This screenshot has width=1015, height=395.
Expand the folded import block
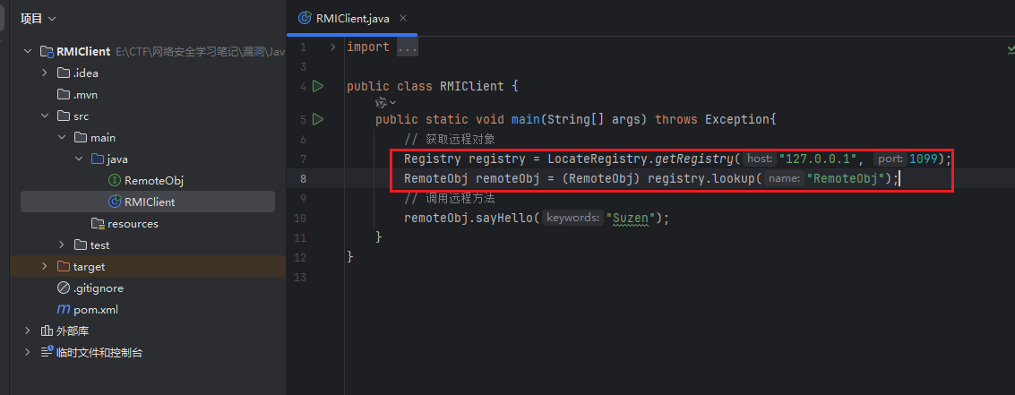click(x=333, y=47)
